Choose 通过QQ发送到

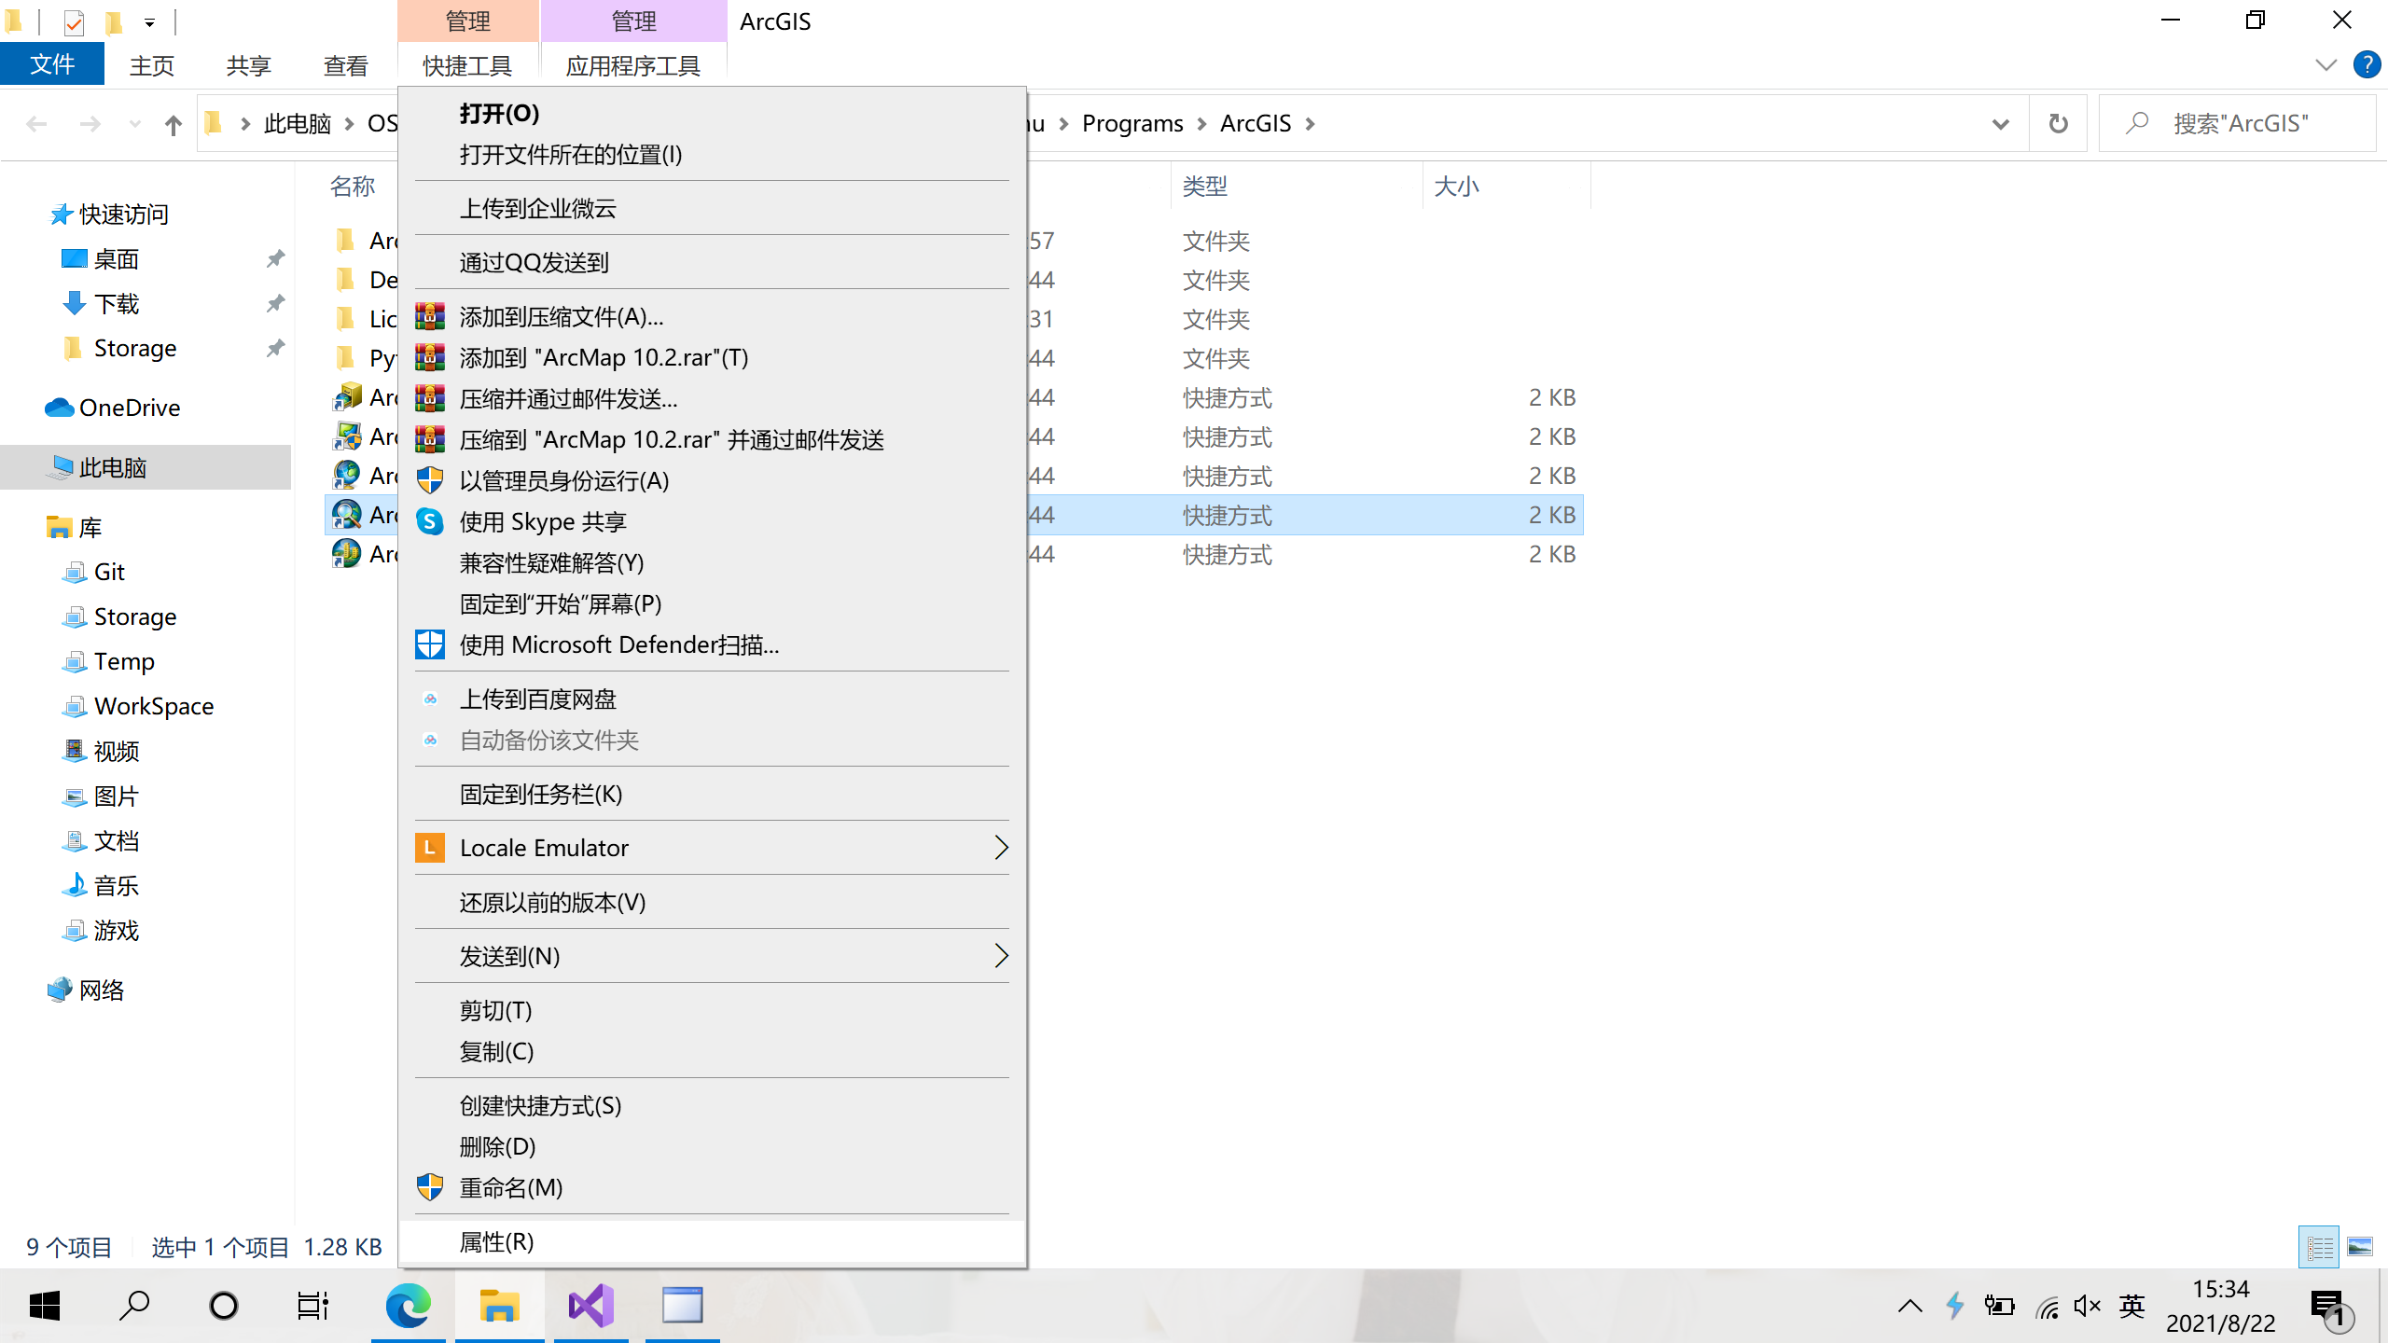point(713,263)
